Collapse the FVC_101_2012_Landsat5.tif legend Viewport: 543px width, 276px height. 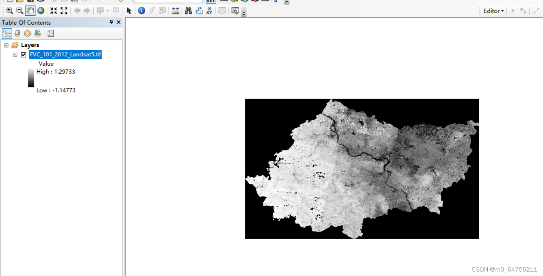pyautogui.click(x=15, y=54)
